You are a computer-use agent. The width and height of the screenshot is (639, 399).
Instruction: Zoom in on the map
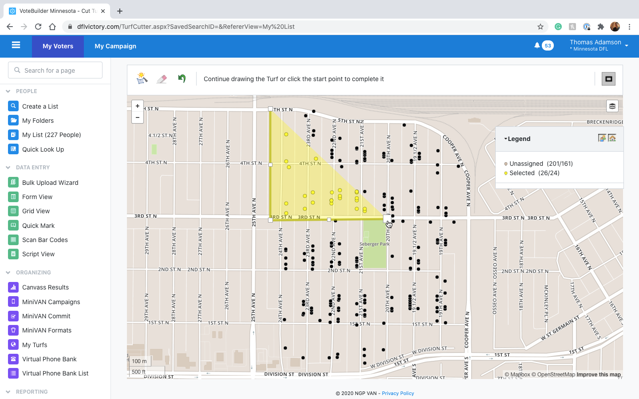pos(138,106)
